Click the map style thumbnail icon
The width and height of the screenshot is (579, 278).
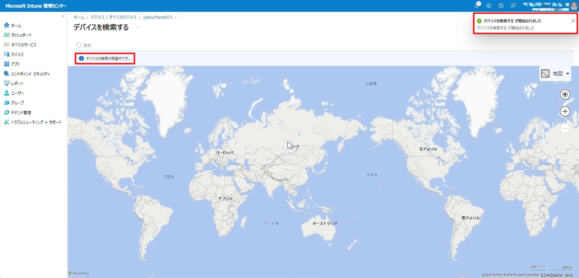coord(545,73)
